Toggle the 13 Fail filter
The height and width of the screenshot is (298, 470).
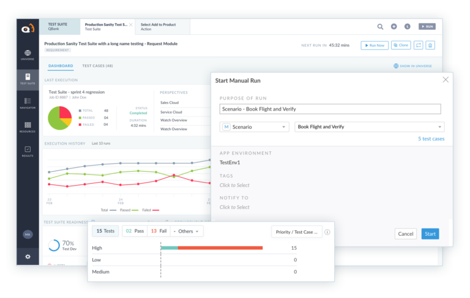(159, 231)
